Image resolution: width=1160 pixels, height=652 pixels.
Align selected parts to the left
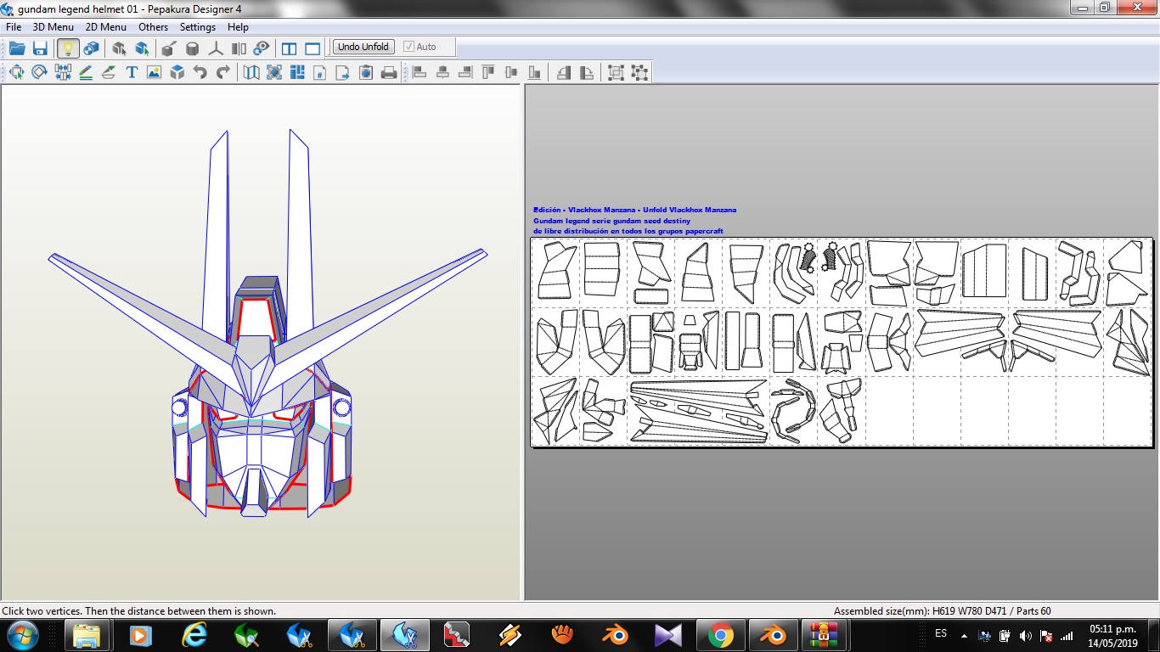point(420,72)
